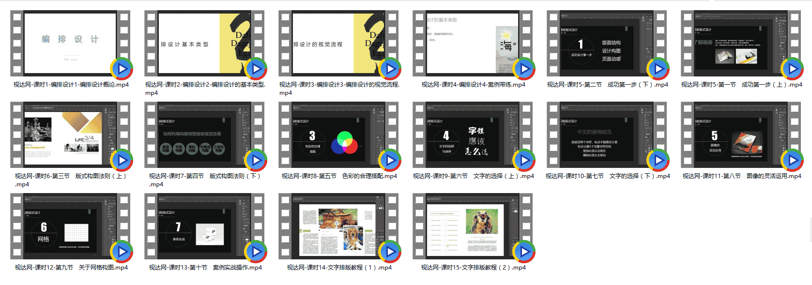Screen dimensions: 812x285
Task: Click file name 视达网-课时11-第八节 图像的灵活运用.mp4
Action: pos(742,176)
